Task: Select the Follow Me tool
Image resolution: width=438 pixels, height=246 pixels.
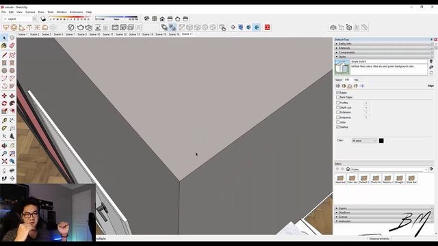Action: pyautogui.click(x=12, y=103)
